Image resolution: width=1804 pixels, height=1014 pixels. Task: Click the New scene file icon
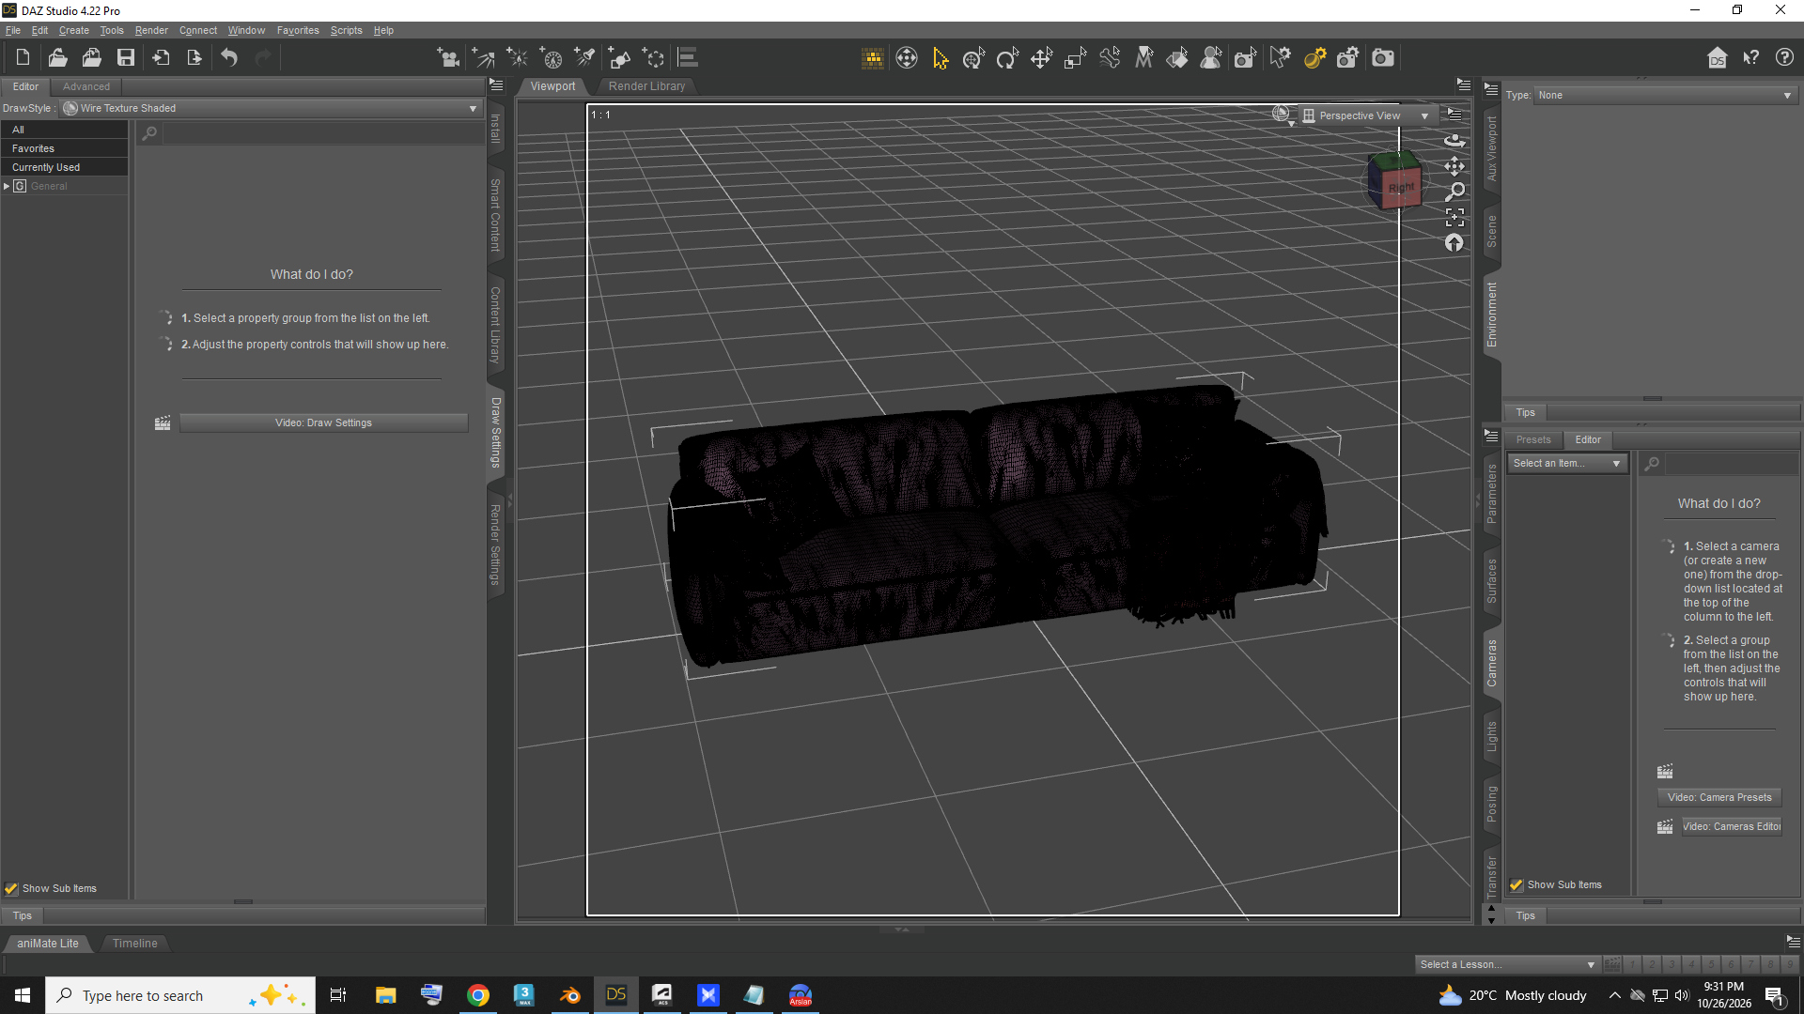(23, 58)
